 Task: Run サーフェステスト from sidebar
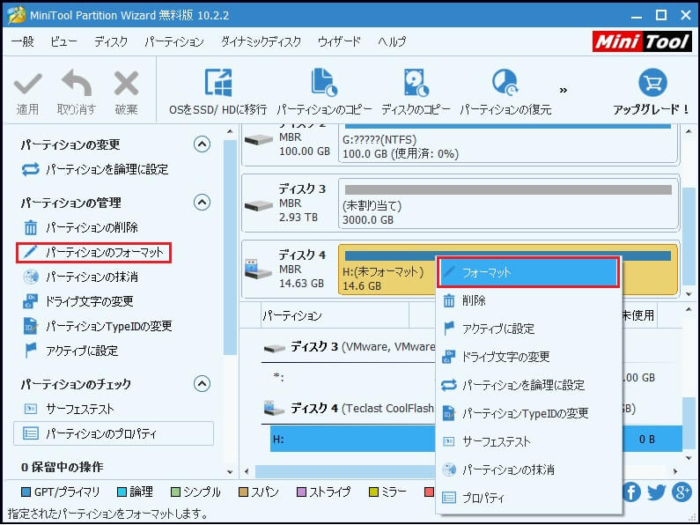69,409
